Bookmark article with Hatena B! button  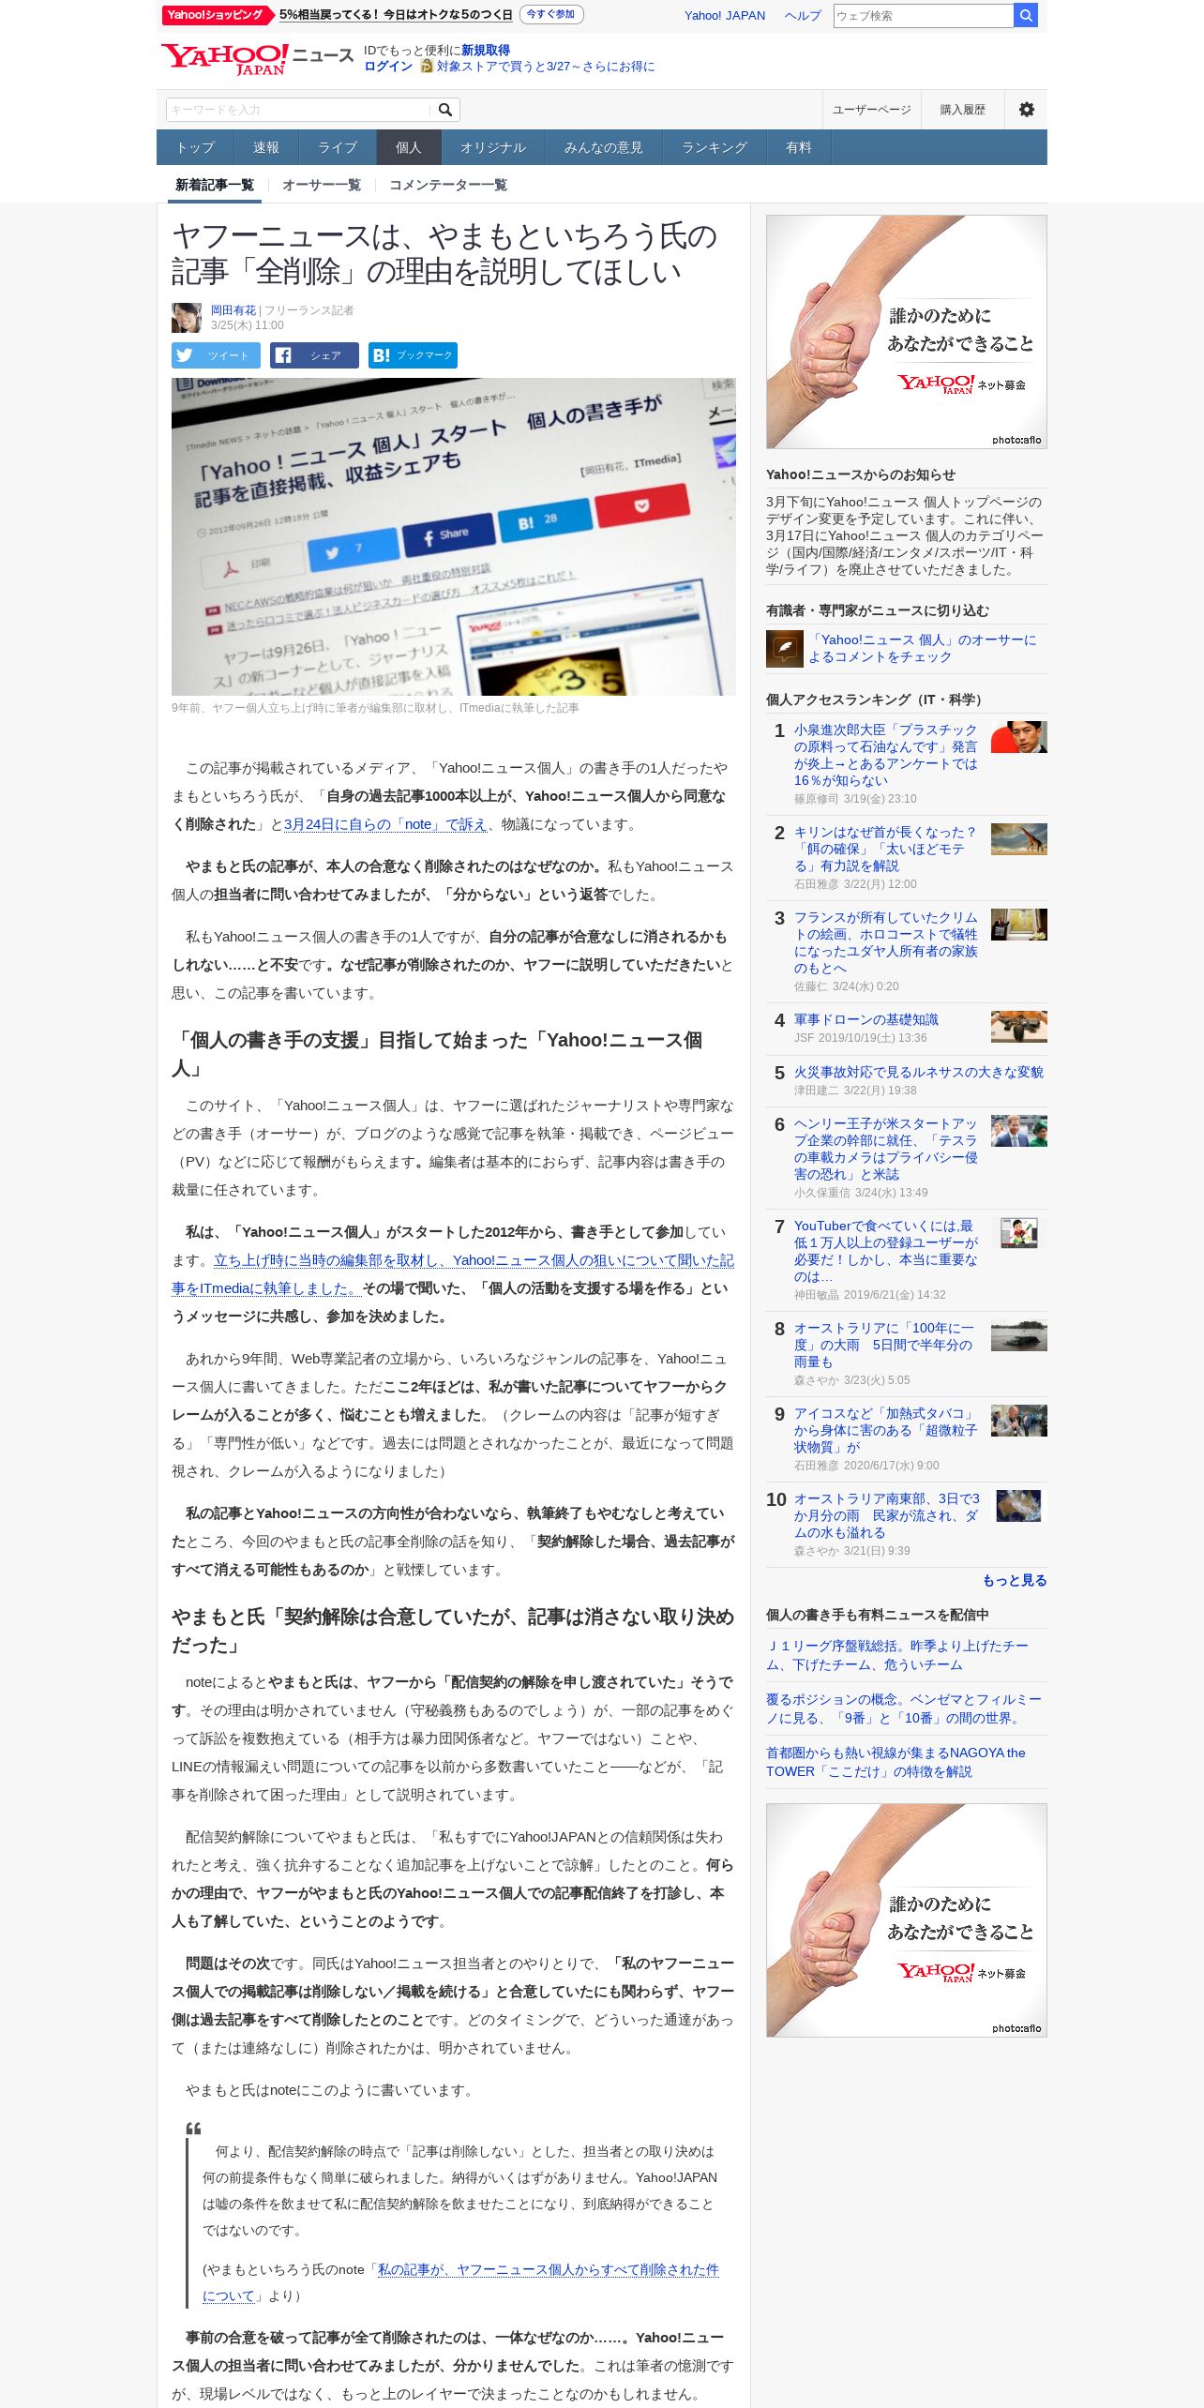click(x=413, y=355)
